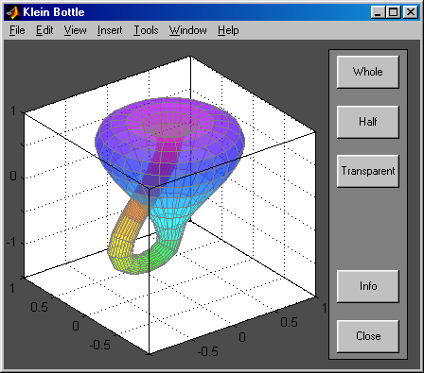This screenshot has width=424, height=373.
Task: Open the Info dialog button
Action: (368, 286)
